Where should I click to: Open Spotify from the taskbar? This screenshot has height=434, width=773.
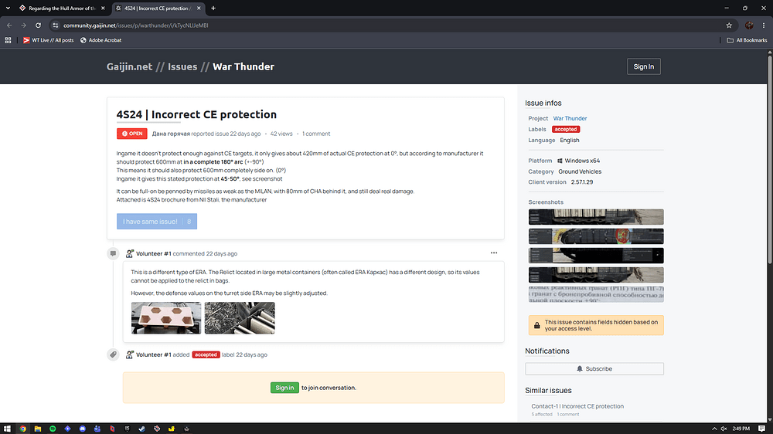point(53,429)
